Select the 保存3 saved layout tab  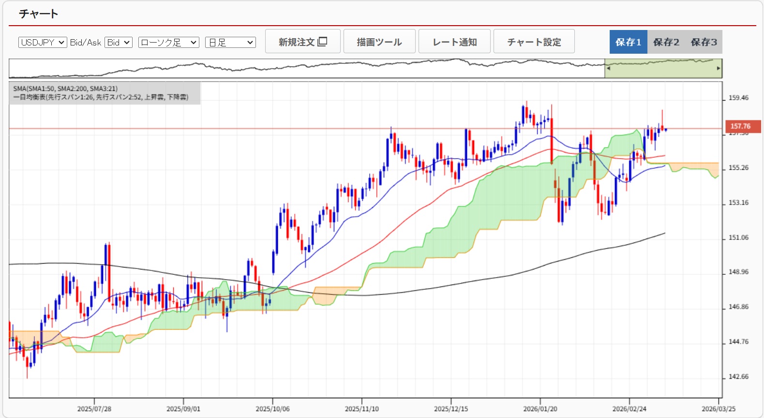(704, 42)
